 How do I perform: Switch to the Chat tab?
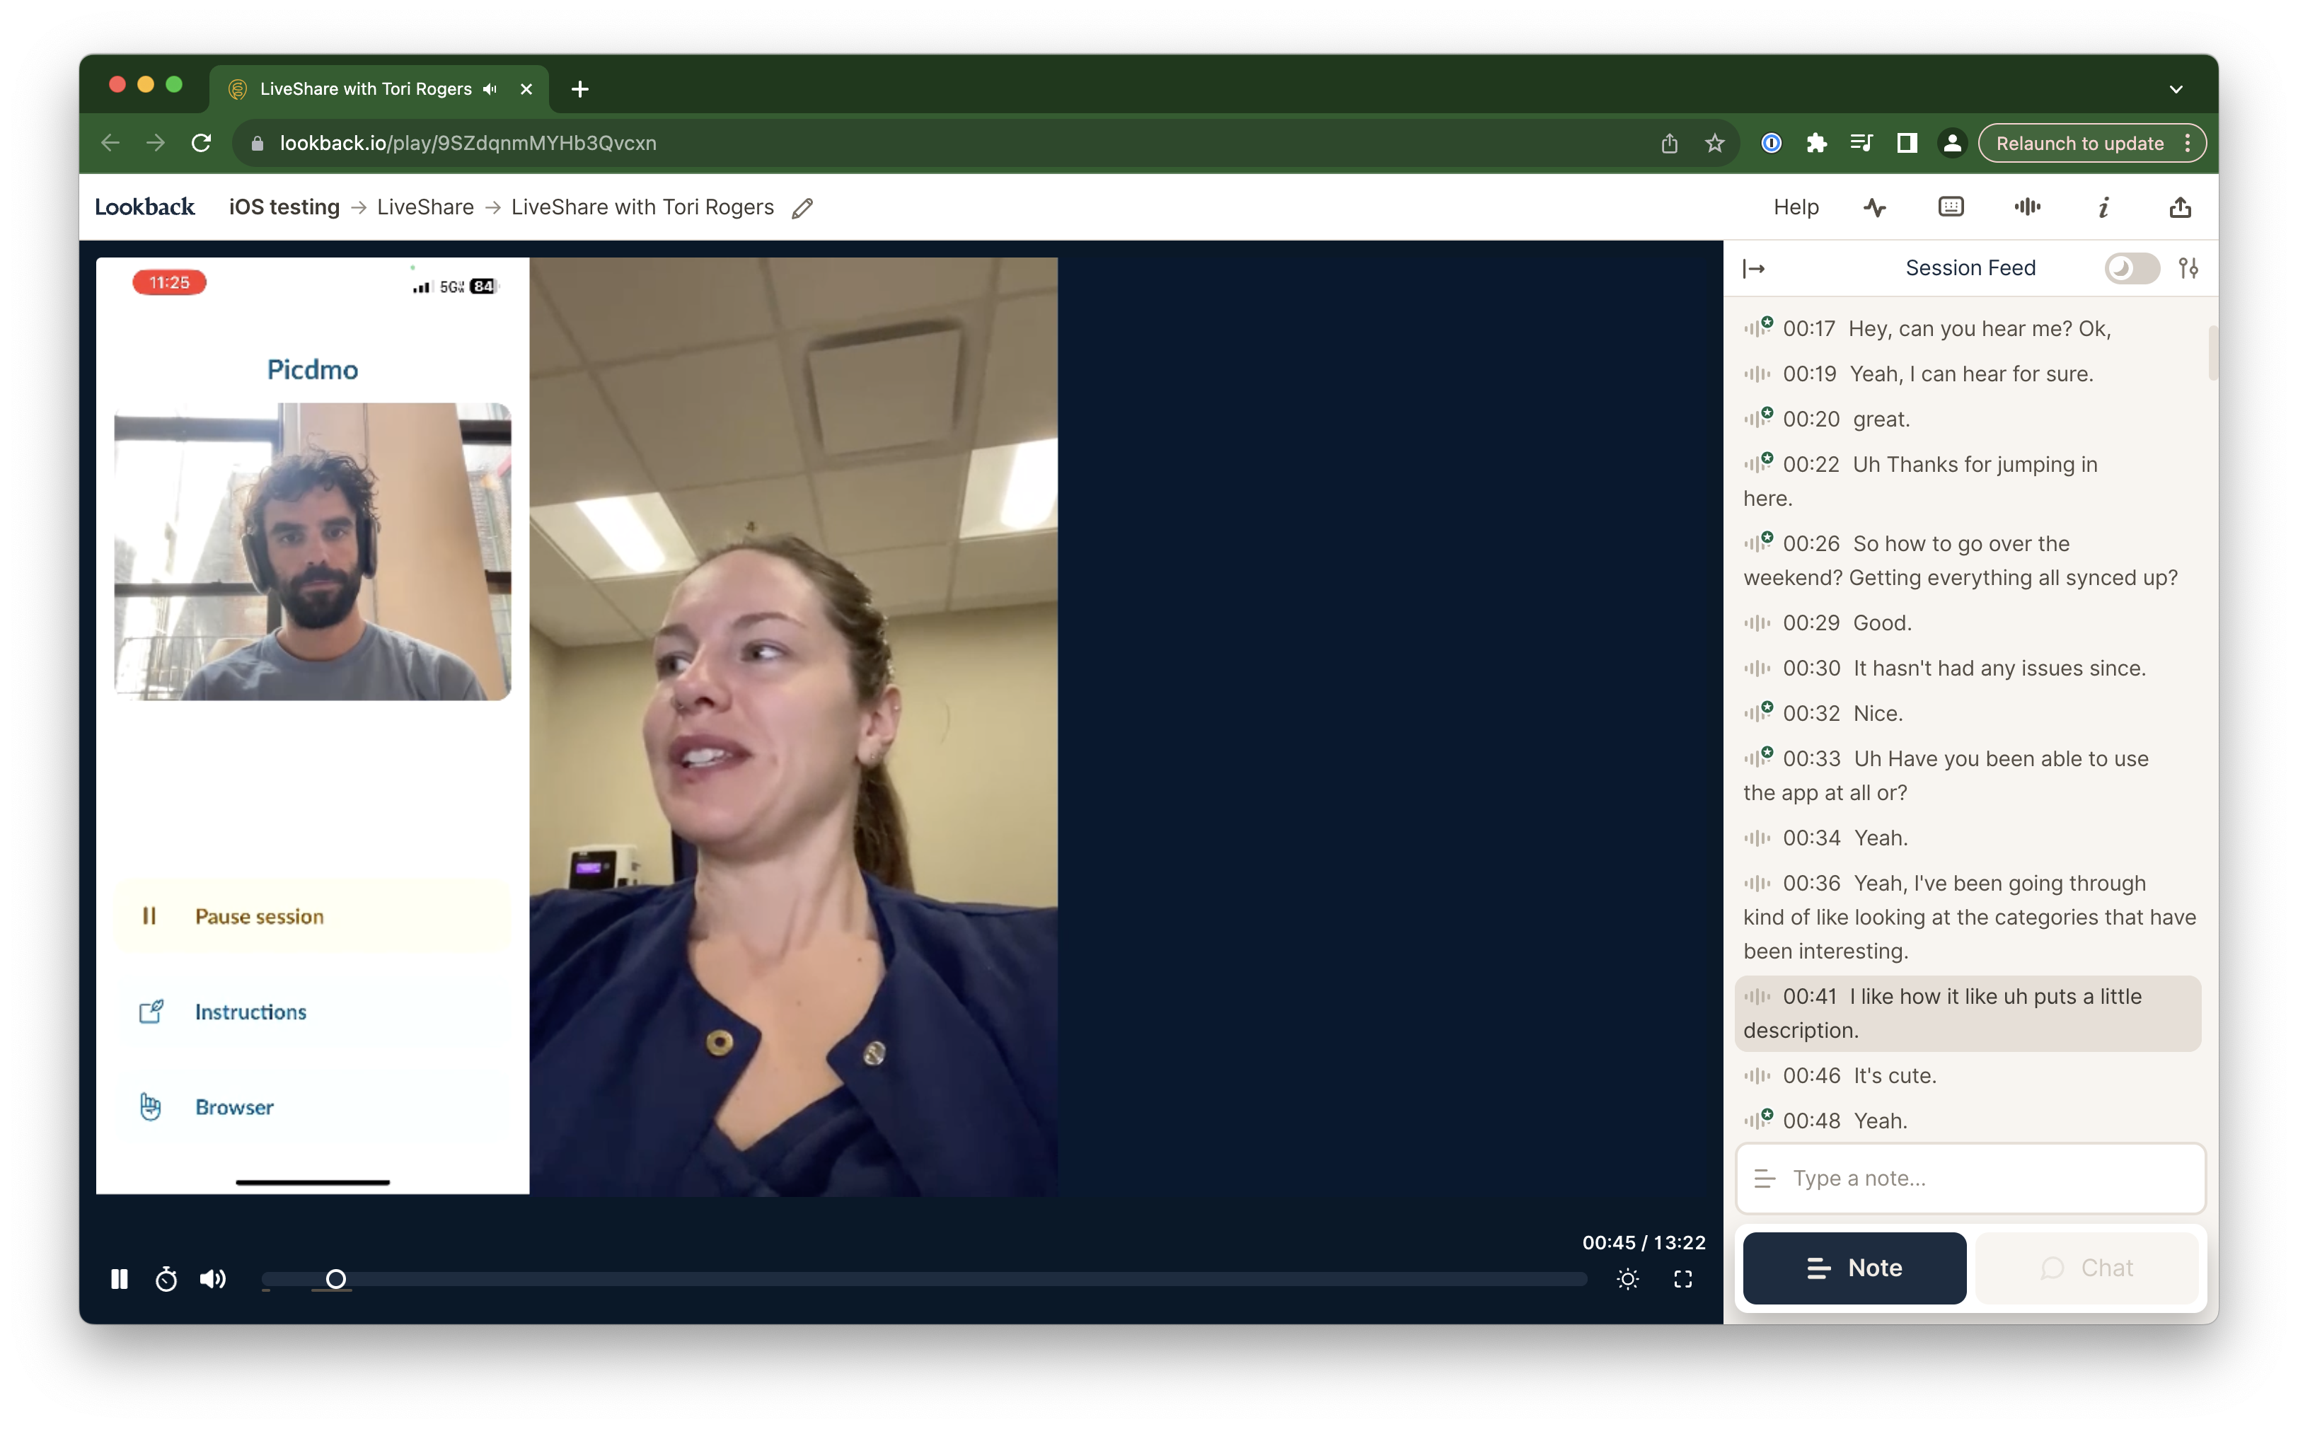tap(2086, 1268)
